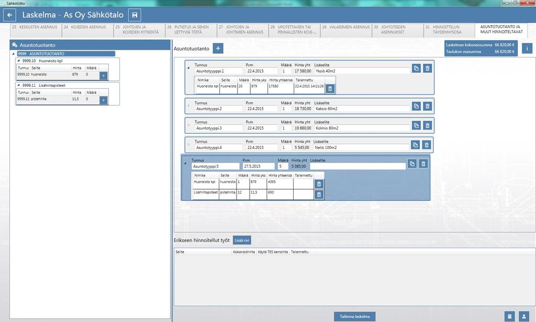Edit the Lisäselite field Yksiö 40m2
This screenshot has height=322, width=536.
coord(362,71)
